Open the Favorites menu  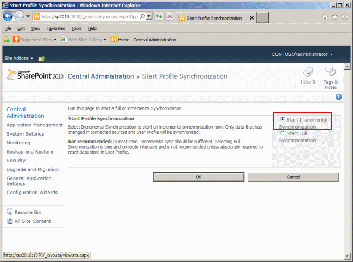click(x=55, y=28)
